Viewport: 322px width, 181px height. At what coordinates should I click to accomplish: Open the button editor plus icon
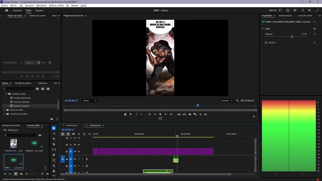[254, 116]
